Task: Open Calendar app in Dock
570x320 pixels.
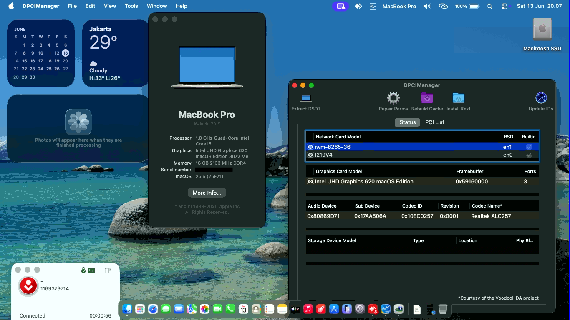Action: point(243,309)
